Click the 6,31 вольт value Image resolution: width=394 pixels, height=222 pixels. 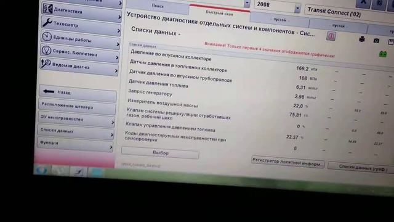tap(307, 88)
